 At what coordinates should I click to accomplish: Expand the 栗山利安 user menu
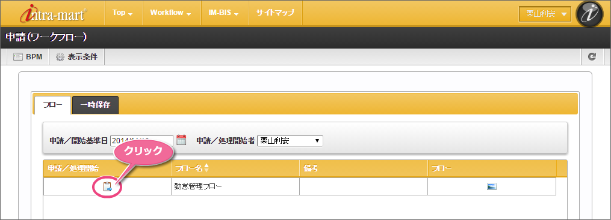point(545,14)
